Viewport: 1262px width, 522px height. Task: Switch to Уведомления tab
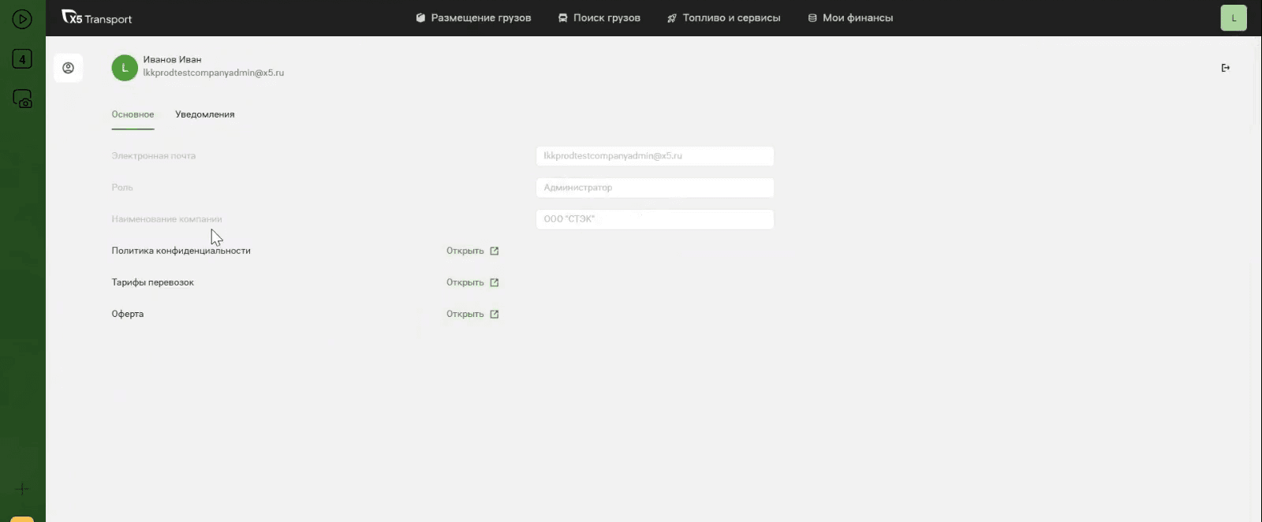tap(205, 114)
